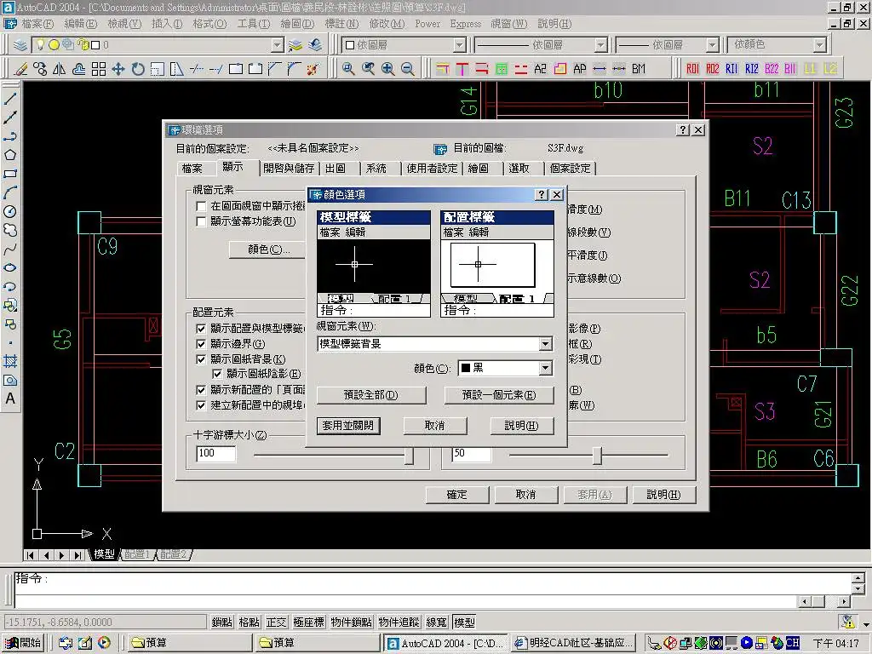Screen dimensions: 872x654
Task: Expand the linetype control dropdown
Action: tap(600, 45)
